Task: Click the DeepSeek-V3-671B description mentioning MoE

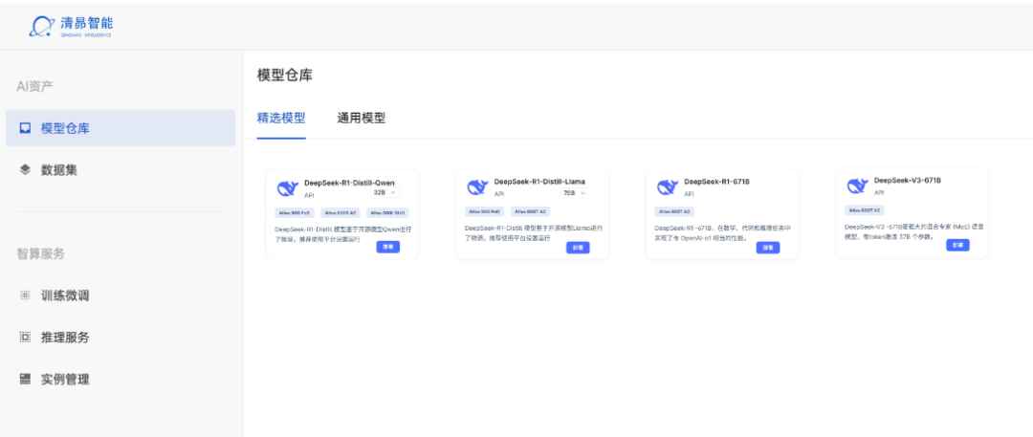Action: coord(914,231)
